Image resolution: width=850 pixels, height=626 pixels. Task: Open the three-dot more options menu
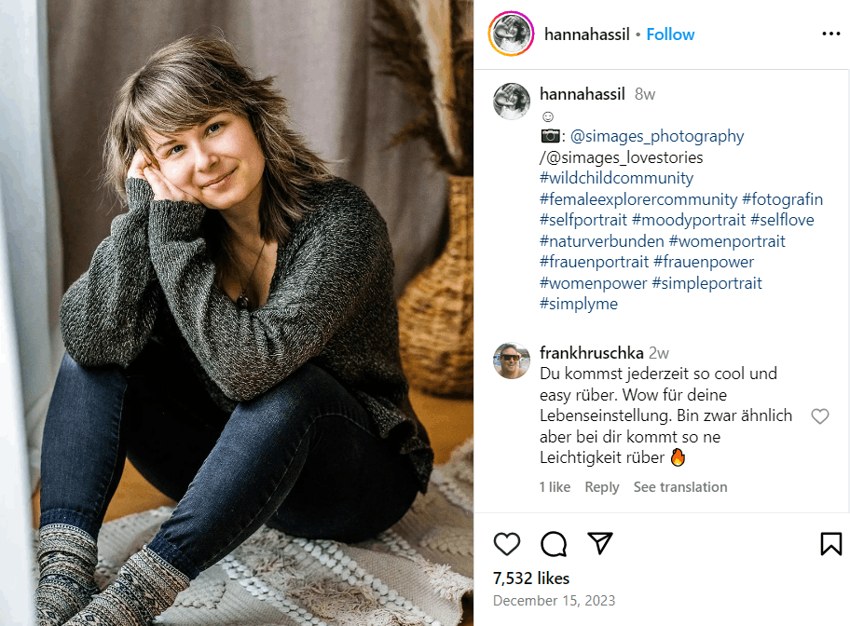tap(830, 34)
